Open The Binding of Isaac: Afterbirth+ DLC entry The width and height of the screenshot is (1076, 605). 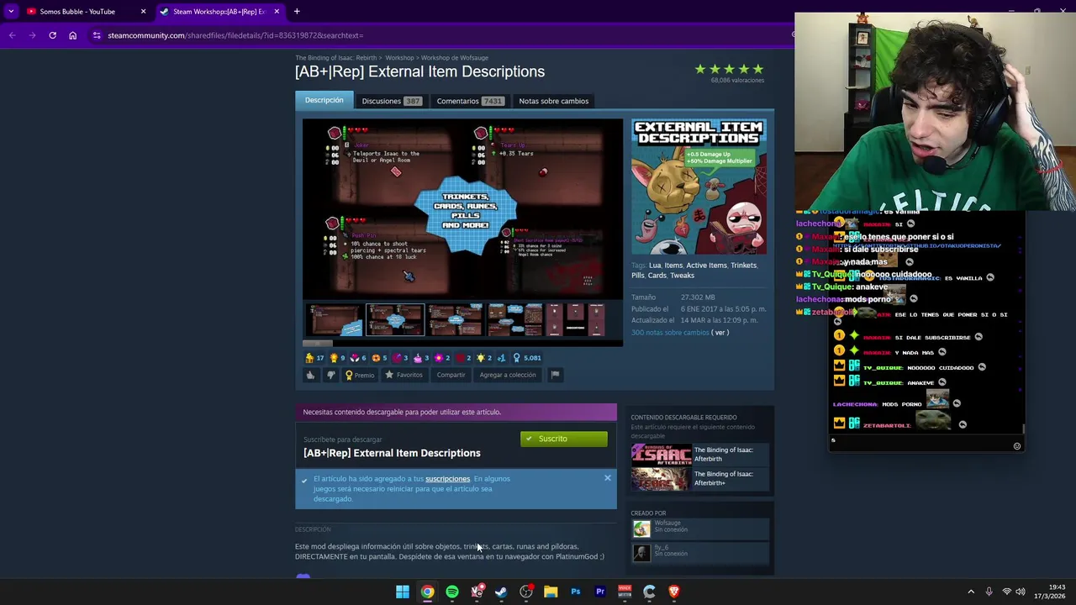(x=699, y=478)
